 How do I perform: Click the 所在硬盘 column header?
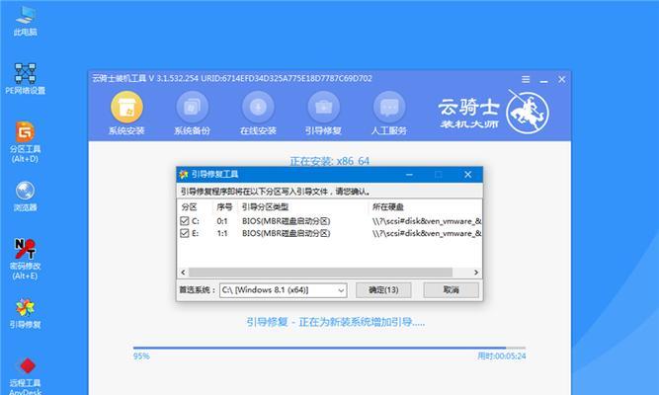[388, 206]
